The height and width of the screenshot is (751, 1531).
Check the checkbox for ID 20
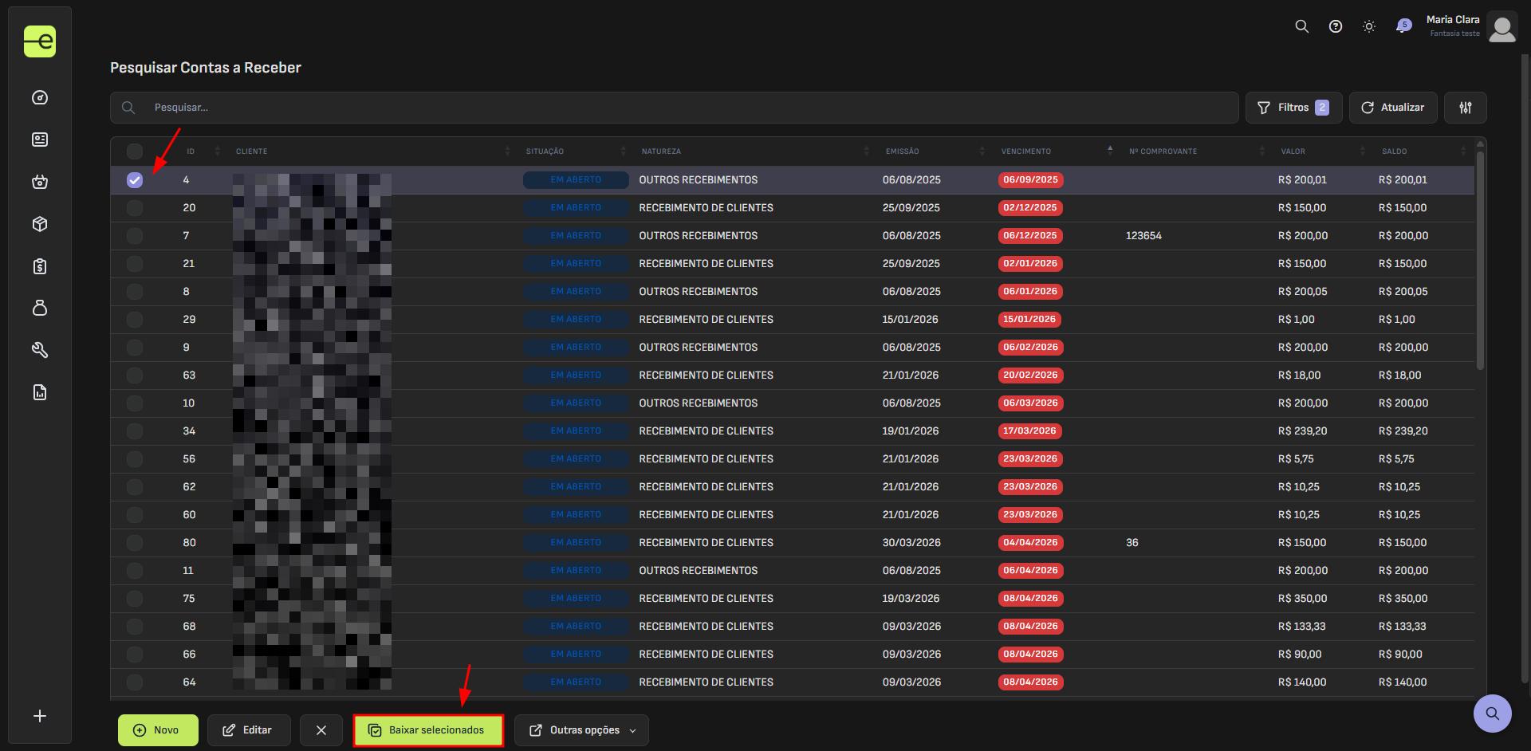pos(135,208)
